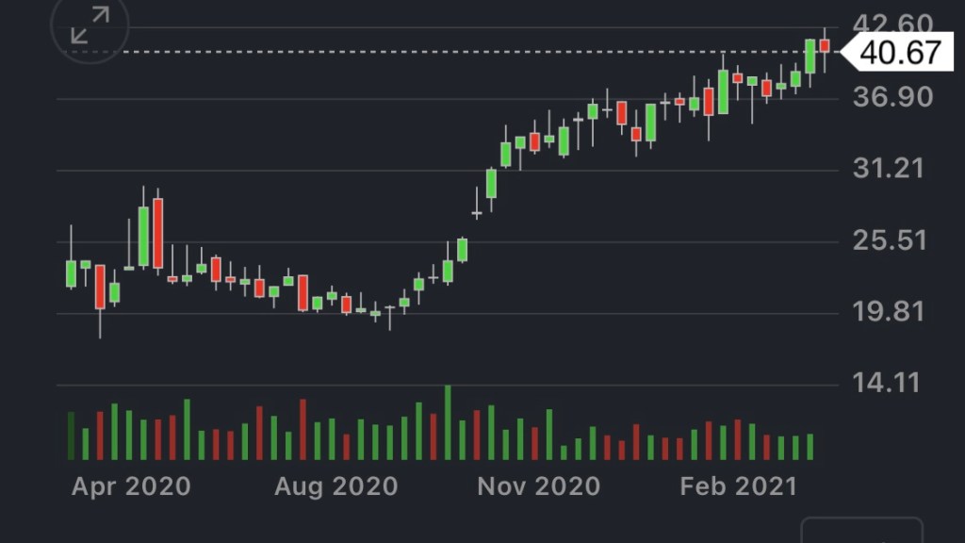Viewport: 965px width, 543px height.
Task: Select the 31.21 price level label
Action: 891,169
